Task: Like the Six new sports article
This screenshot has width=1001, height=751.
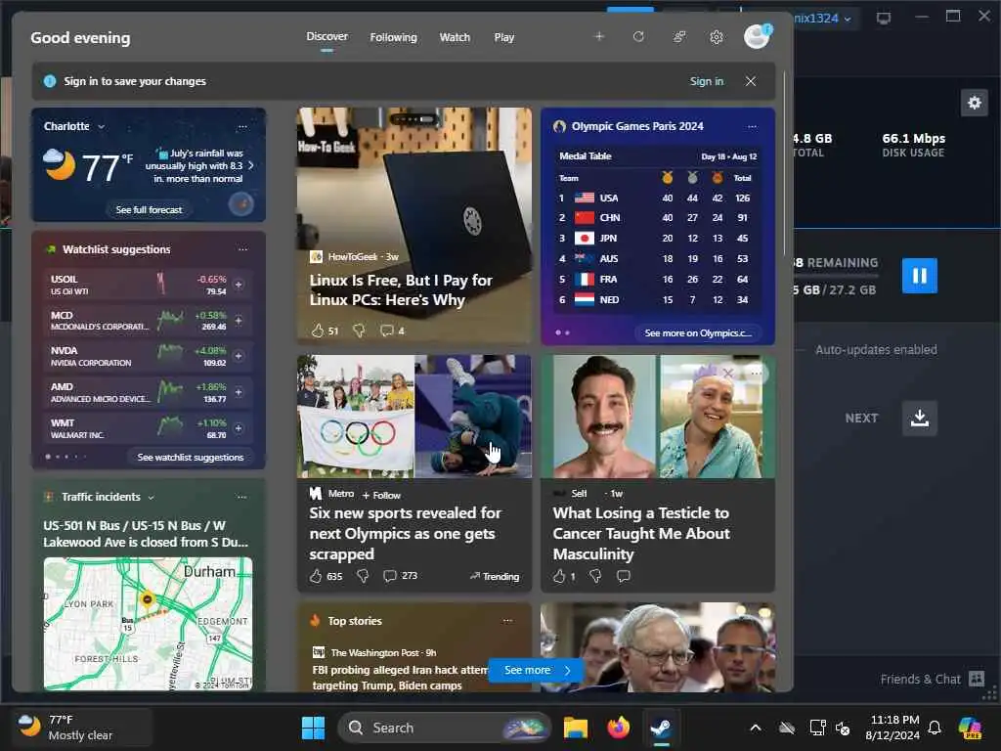Action: pyautogui.click(x=316, y=576)
